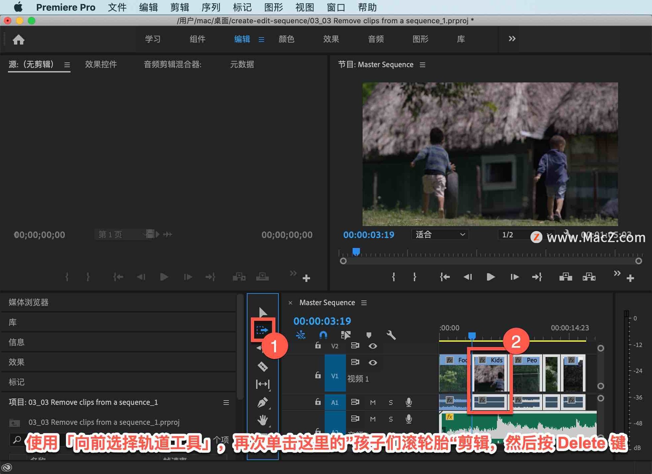Viewport: 652px width, 474px height.
Task: Open timeline display settings with the wrench icon
Action: tap(391, 335)
